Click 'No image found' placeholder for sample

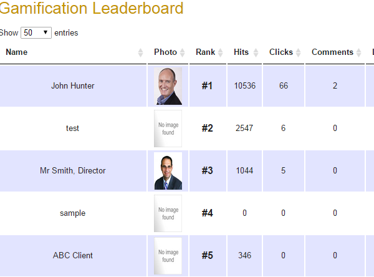[168, 213]
